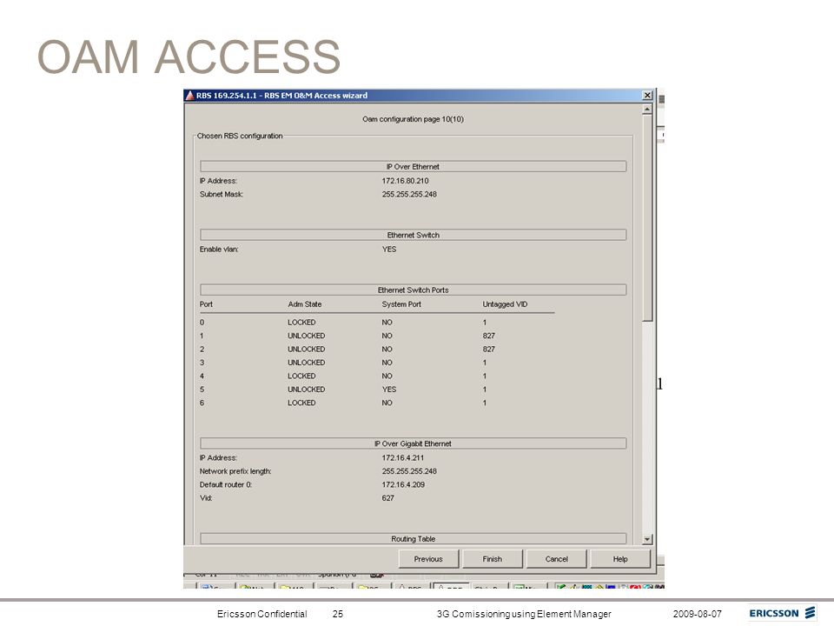The width and height of the screenshot is (834, 626).
Task: Click the 'IP Over Gigabit Ethernet' section header
Action: [x=414, y=443]
